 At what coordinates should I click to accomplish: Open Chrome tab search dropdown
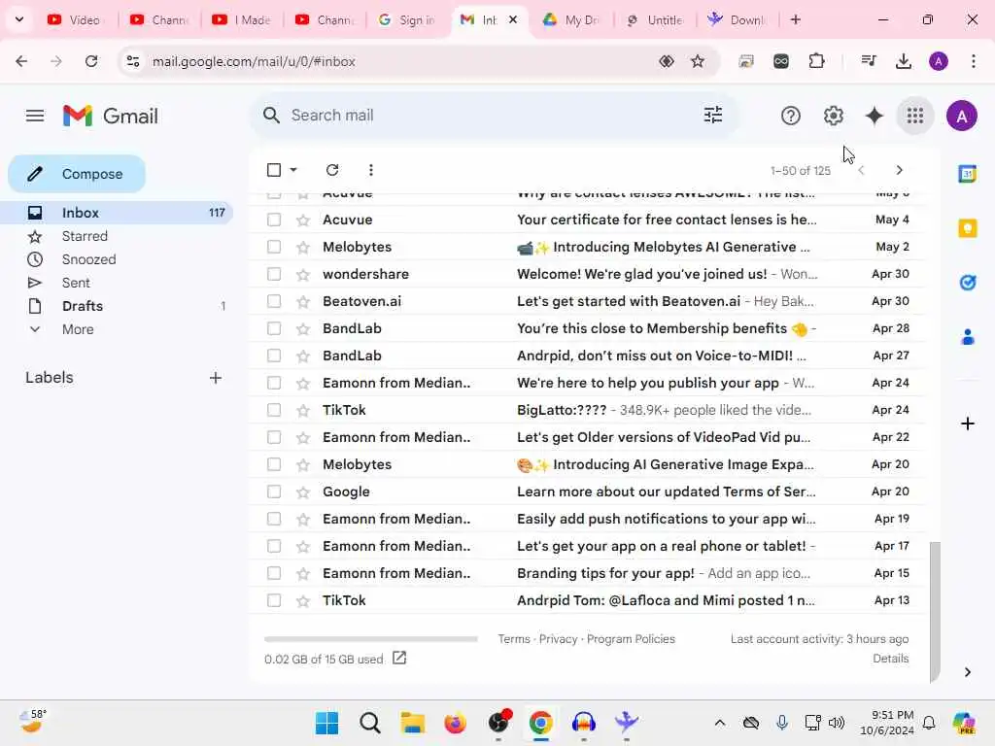coord(19,19)
